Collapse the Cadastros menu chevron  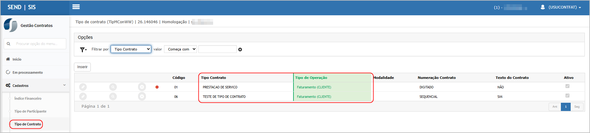point(64,85)
